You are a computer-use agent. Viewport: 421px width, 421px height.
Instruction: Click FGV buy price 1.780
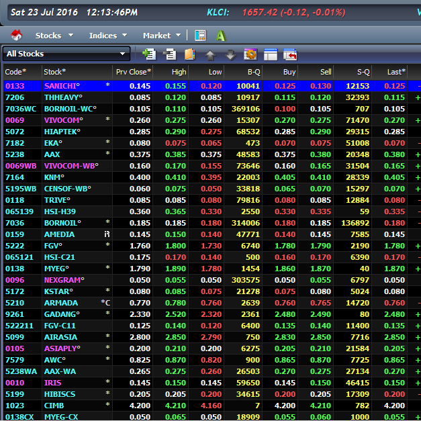(x=285, y=246)
